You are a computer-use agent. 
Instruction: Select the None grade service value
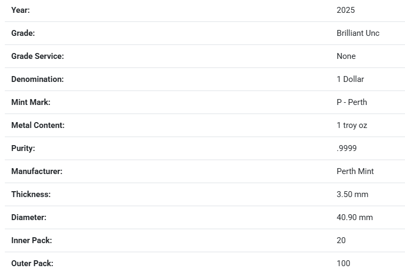pos(346,56)
